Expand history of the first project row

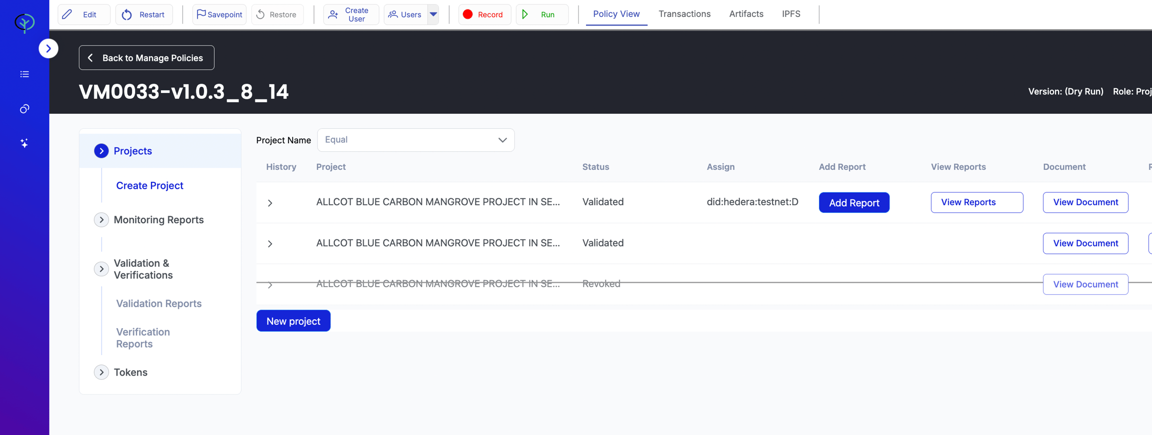click(x=270, y=203)
